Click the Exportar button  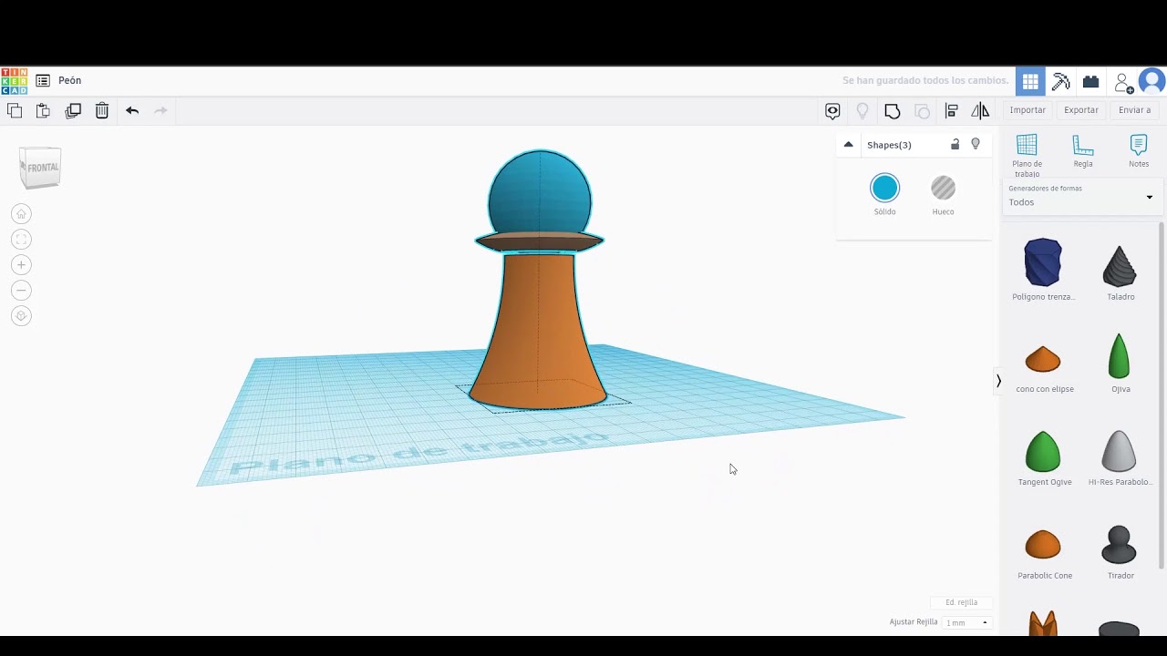[1081, 110]
